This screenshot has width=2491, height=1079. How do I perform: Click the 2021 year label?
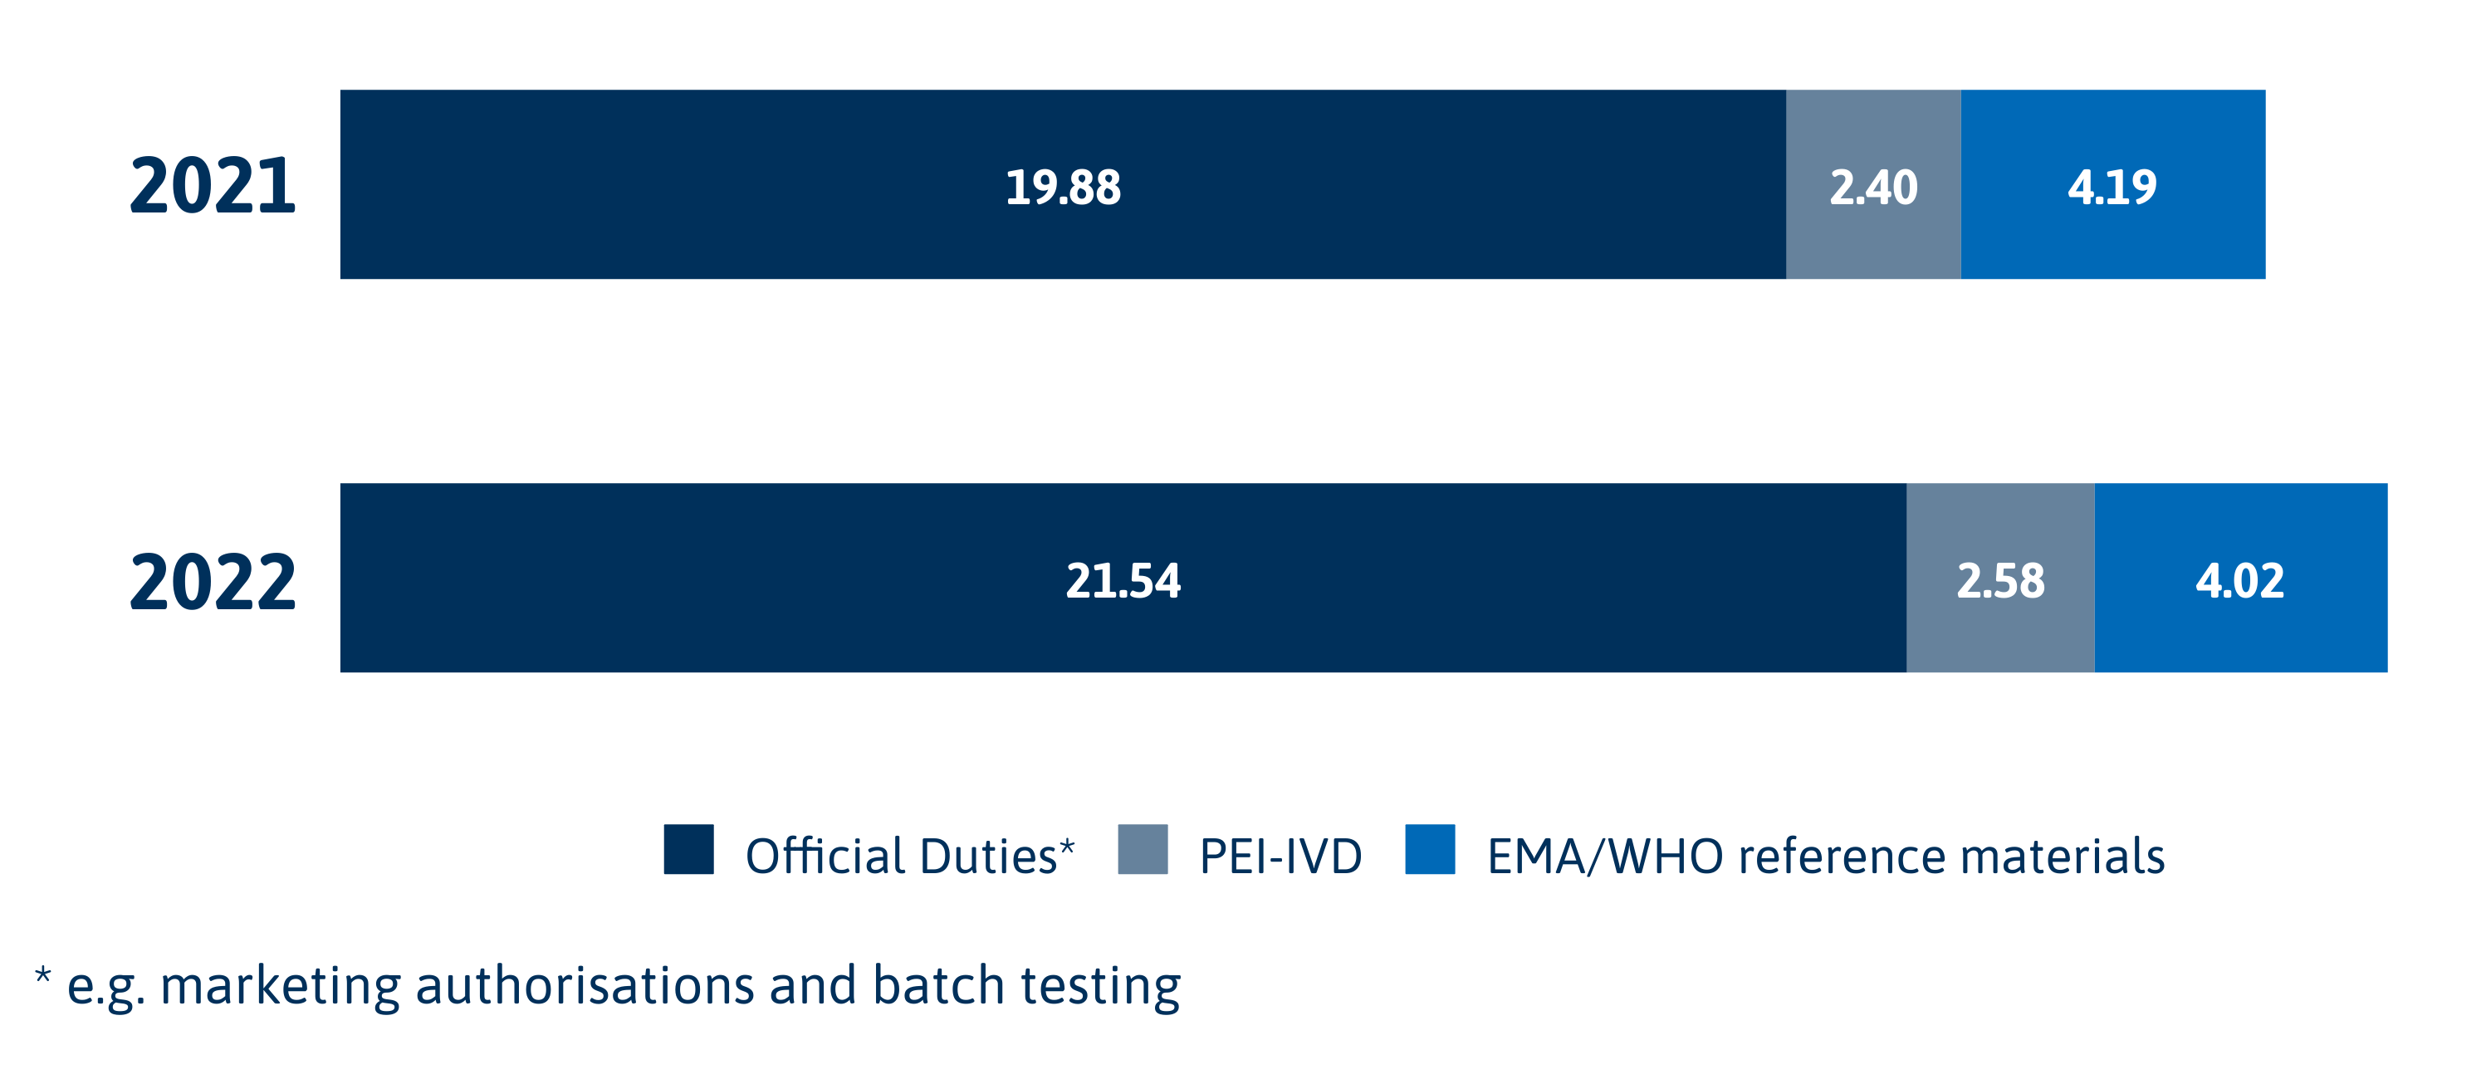click(x=213, y=186)
